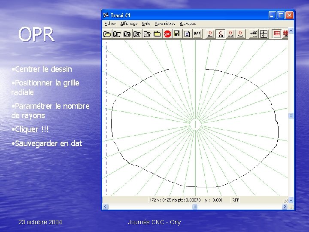Screen dimensions: 309x232
Task: Click the nb pts status bar field
Action: (x=167, y=200)
